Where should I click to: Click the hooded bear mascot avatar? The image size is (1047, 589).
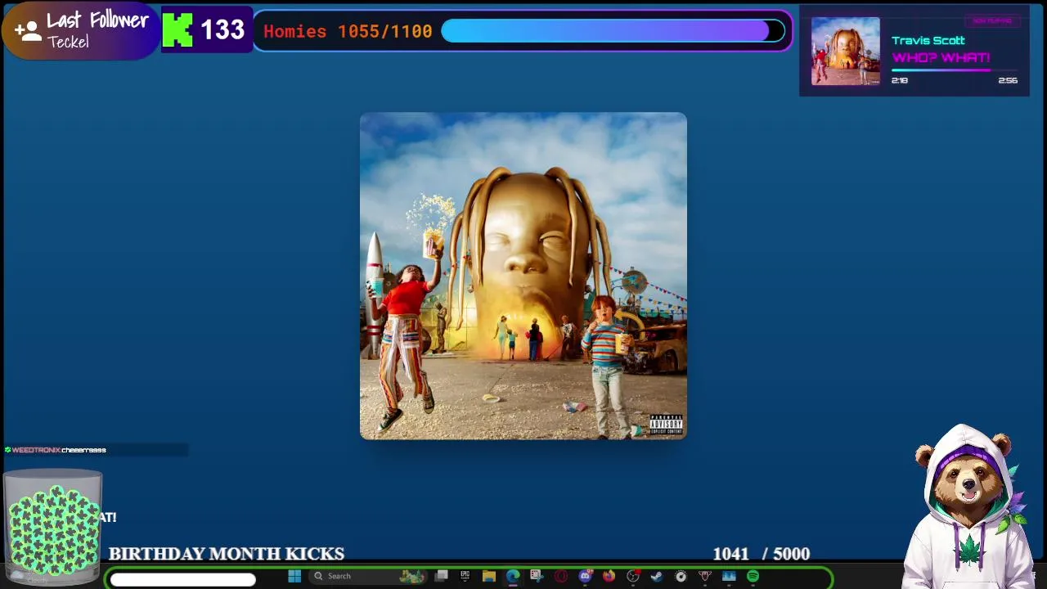click(968, 506)
